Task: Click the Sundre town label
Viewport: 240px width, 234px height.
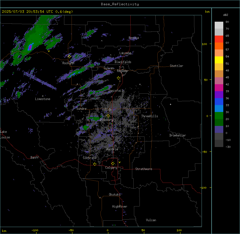Action: click(x=81, y=109)
